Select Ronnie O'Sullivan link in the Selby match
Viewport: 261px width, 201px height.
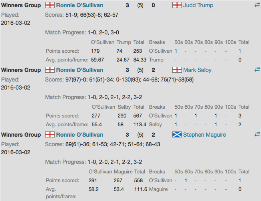point(80,70)
